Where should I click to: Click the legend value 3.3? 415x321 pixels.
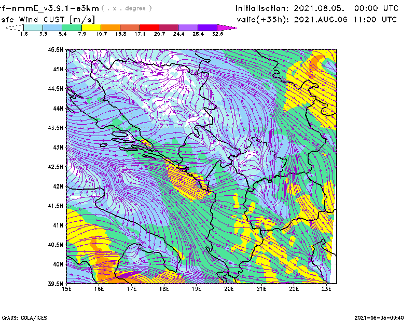click(x=43, y=34)
